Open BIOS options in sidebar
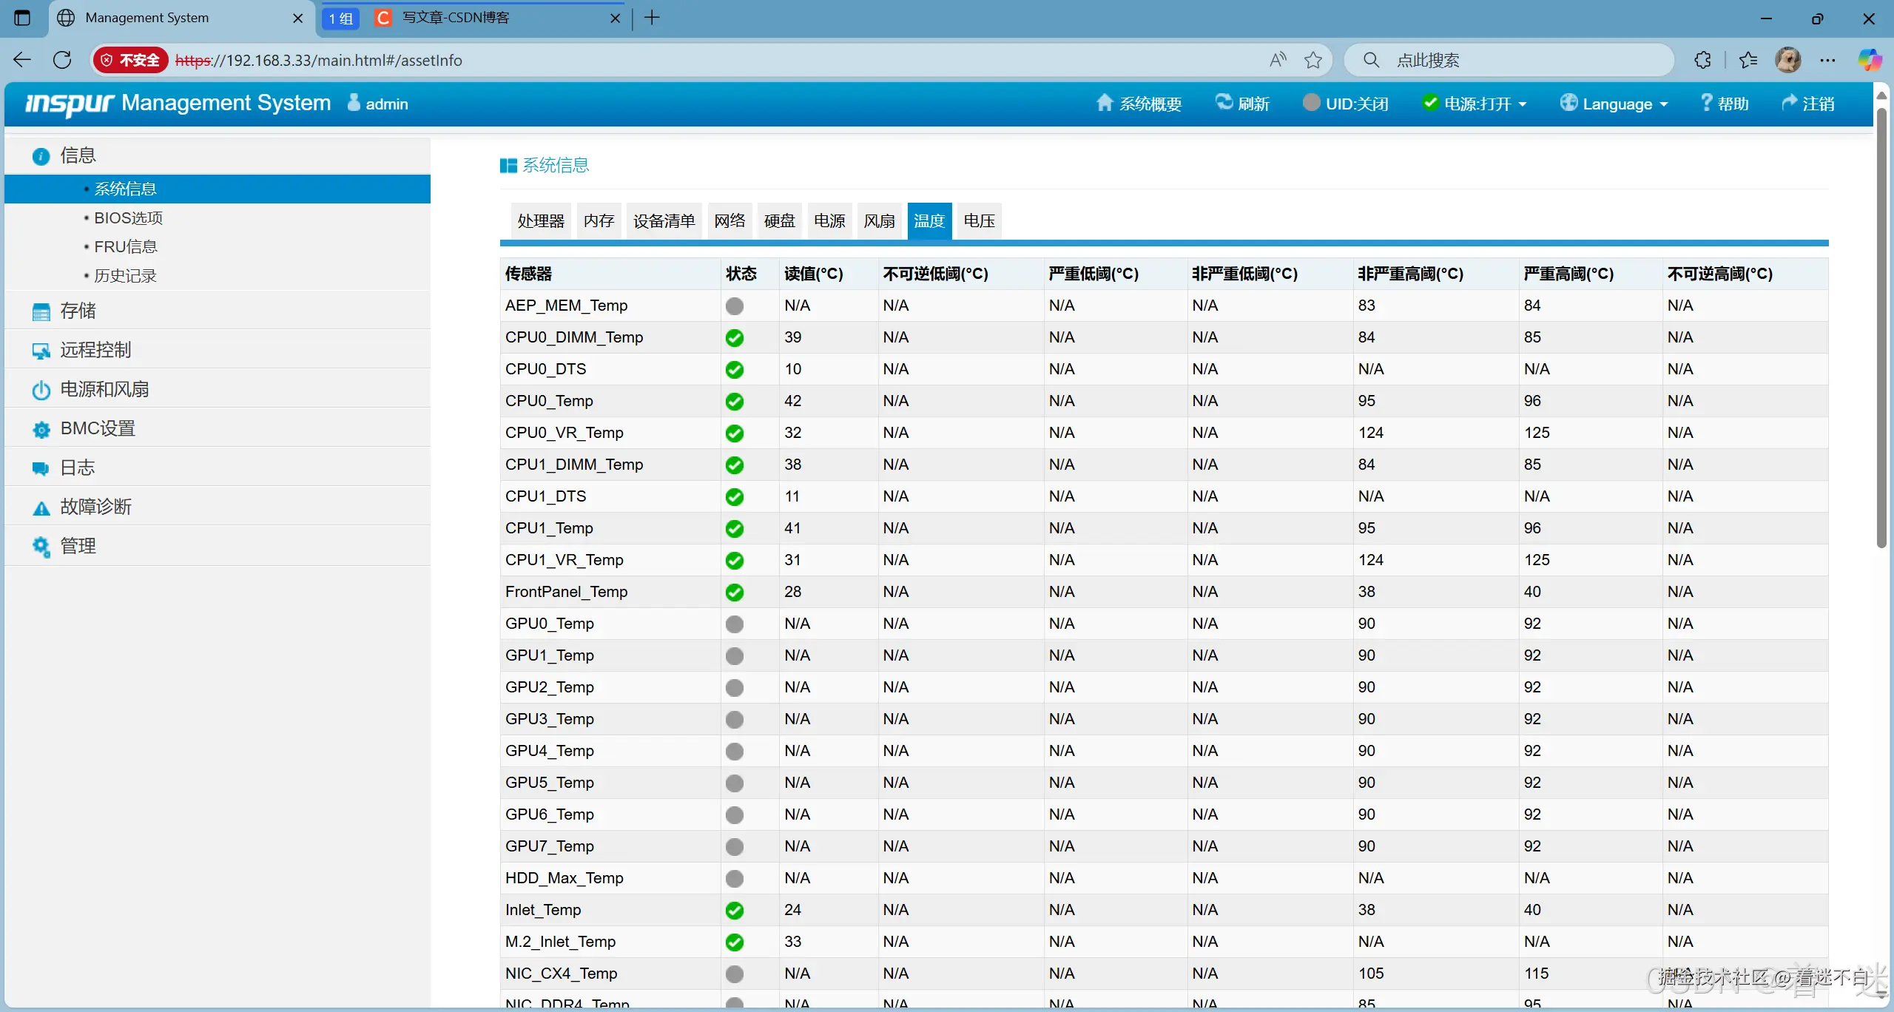The image size is (1894, 1012). (x=128, y=218)
